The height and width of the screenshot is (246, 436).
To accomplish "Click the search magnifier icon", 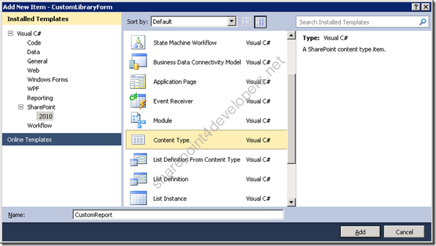I will (x=423, y=22).
